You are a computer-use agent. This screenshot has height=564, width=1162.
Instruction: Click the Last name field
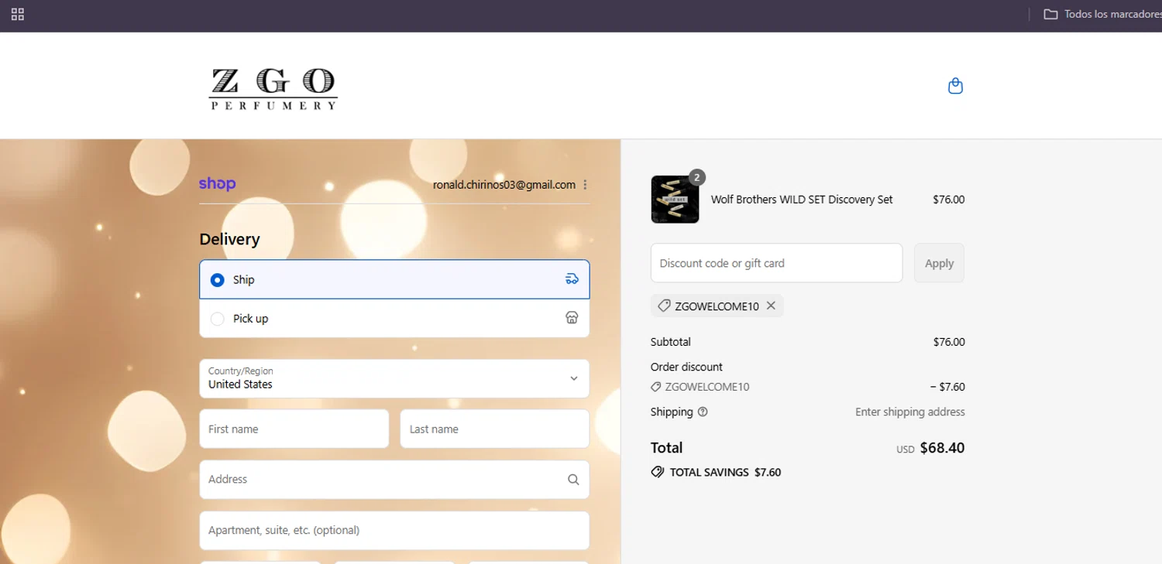(x=494, y=429)
